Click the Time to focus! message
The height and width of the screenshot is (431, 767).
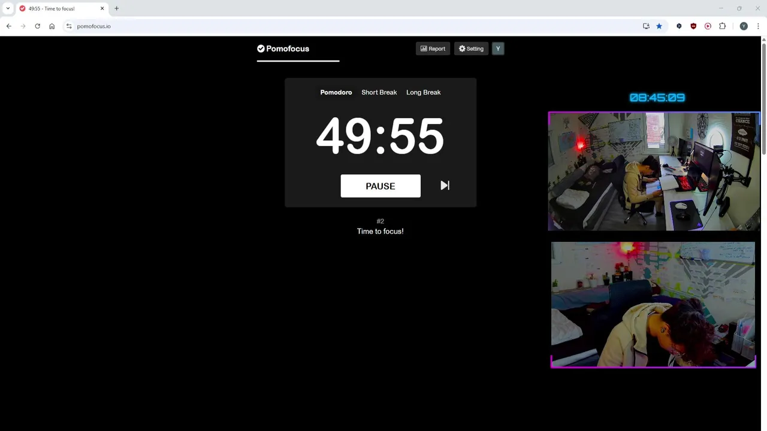381,231
